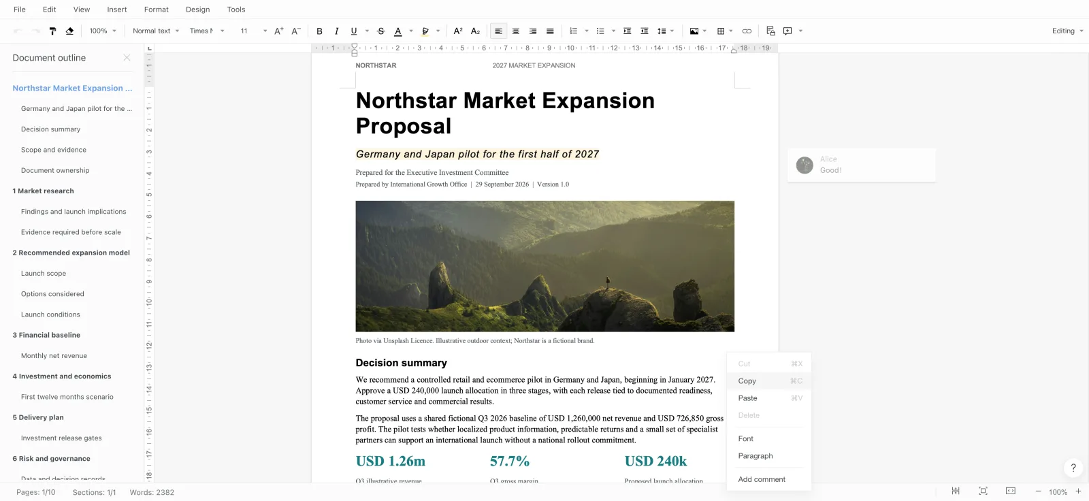Go to '3 Financial baseline' in the outline
Image resolution: width=1089 pixels, height=501 pixels.
click(x=46, y=335)
